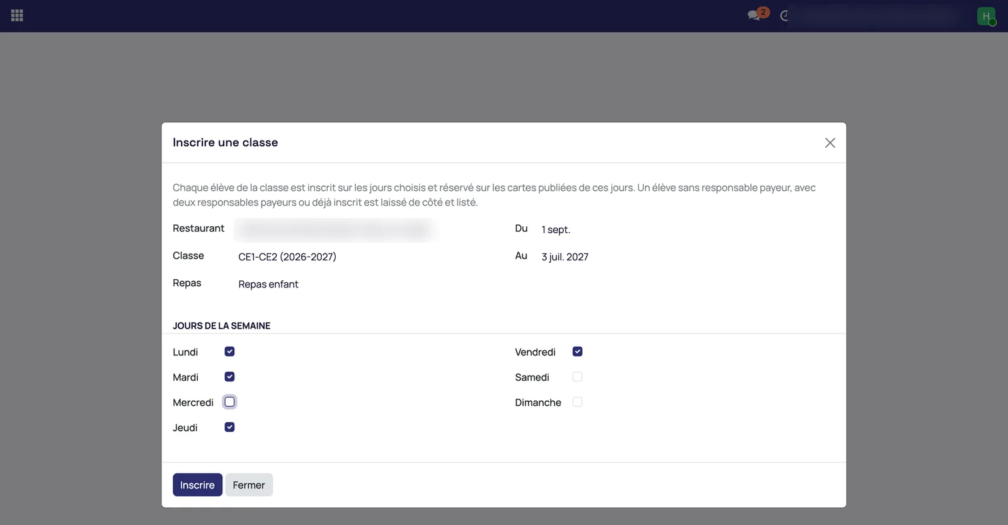1008x525 pixels.
Task: Uncheck the Jeudi checkbox
Action: [229, 427]
